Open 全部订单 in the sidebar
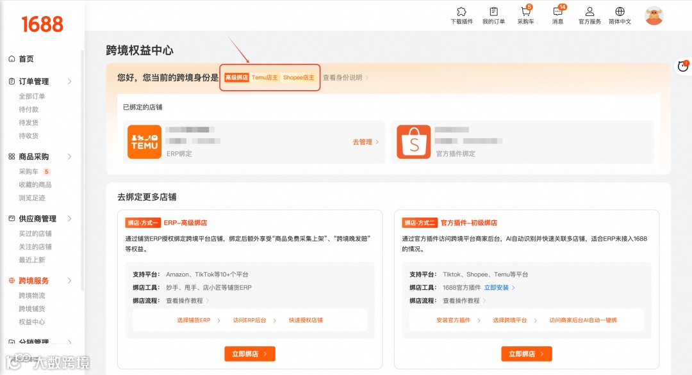This screenshot has height=375, width=692. pyautogui.click(x=32, y=96)
